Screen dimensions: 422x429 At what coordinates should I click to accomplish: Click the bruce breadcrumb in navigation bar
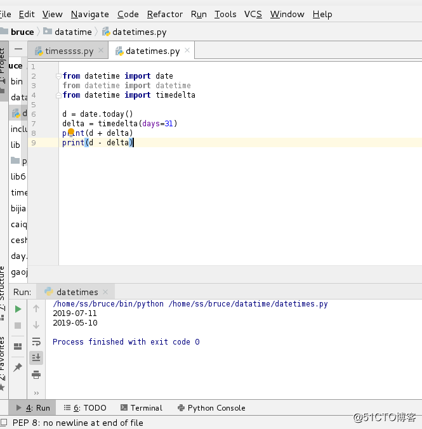(x=22, y=32)
